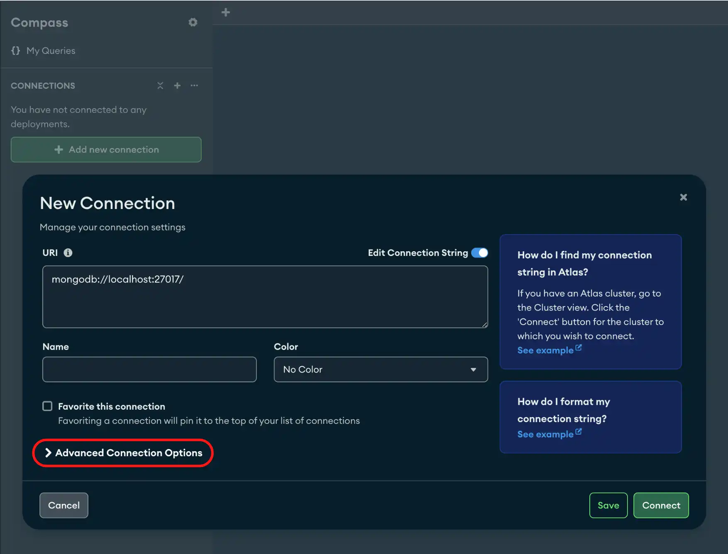Image resolution: width=728 pixels, height=554 pixels.
Task: Select My Queries in the sidebar
Action: coord(51,51)
